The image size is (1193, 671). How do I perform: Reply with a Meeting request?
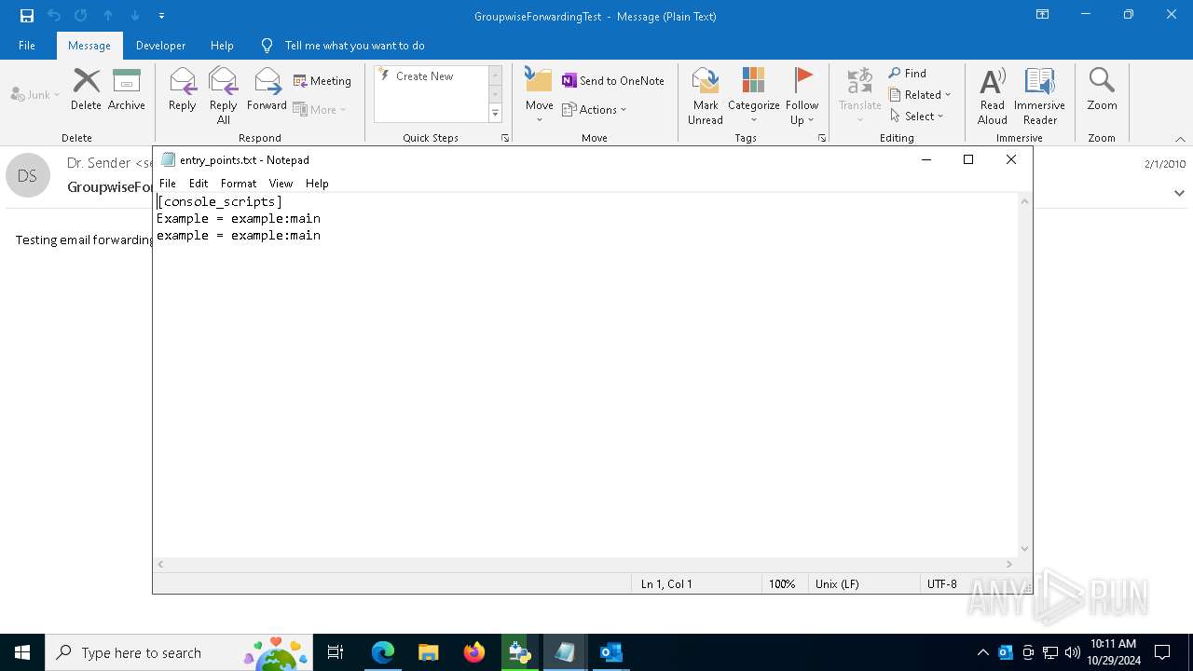click(322, 81)
